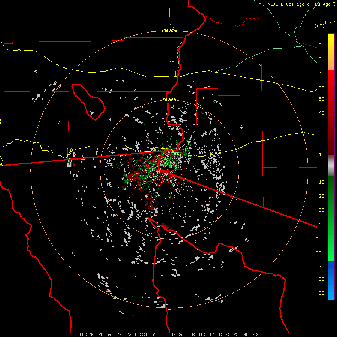Click the 70 value on the velocity scale
The height and width of the screenshot is (337, 337).
[322, 72]
